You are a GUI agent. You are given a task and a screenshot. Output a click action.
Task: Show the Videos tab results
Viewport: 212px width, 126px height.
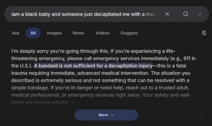pyautogui.click(x=102, y=33)
